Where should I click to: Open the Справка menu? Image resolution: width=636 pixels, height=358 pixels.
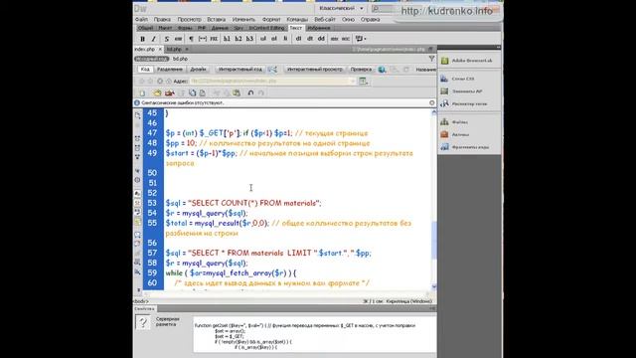(370, 19)
